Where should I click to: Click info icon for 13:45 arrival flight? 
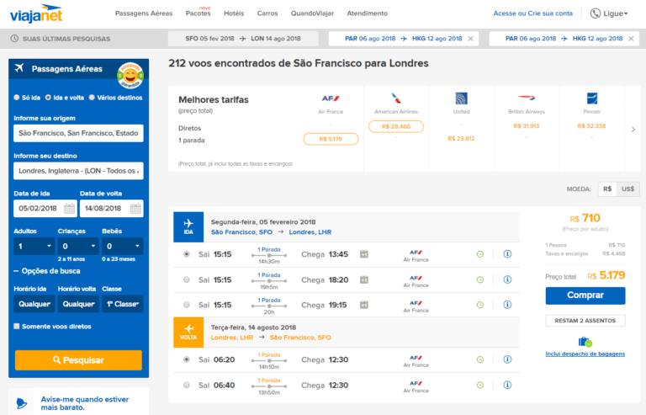pyautogui.click(x=507, y=254)
